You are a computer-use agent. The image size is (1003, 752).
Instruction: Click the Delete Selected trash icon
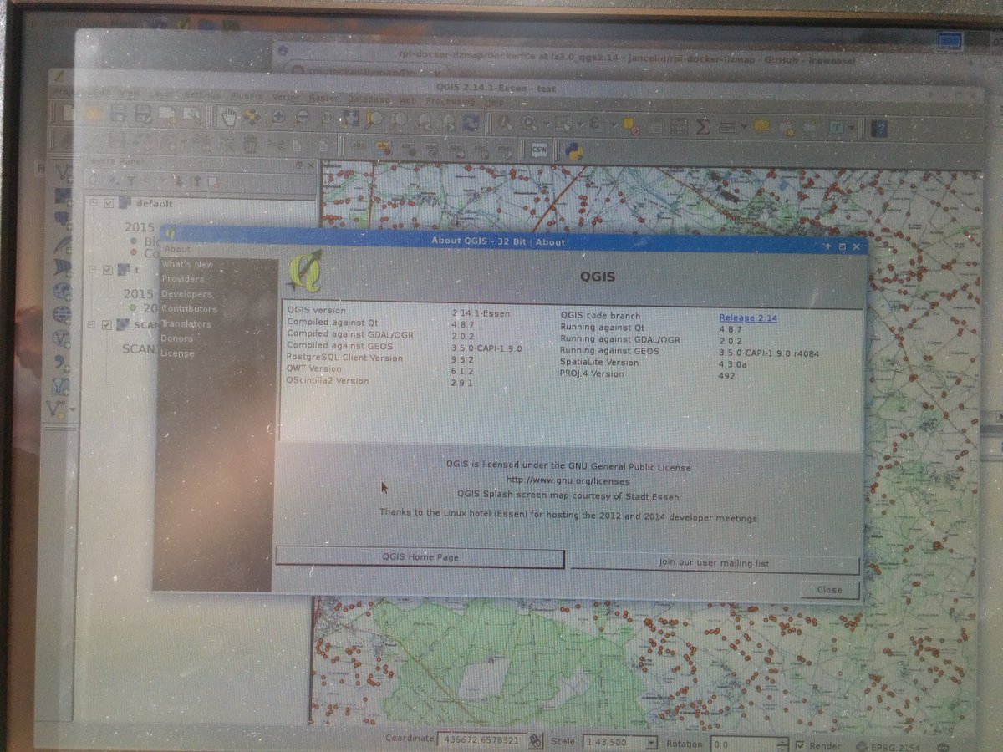point(250,145)
